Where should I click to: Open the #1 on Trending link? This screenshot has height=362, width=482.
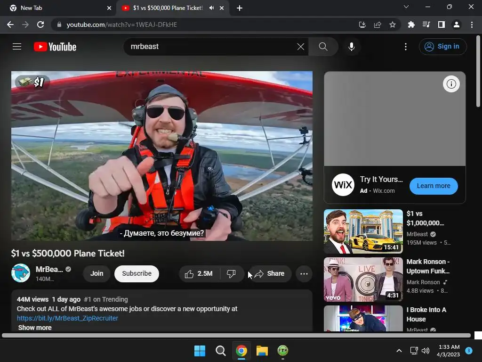[x=106, y=299]
